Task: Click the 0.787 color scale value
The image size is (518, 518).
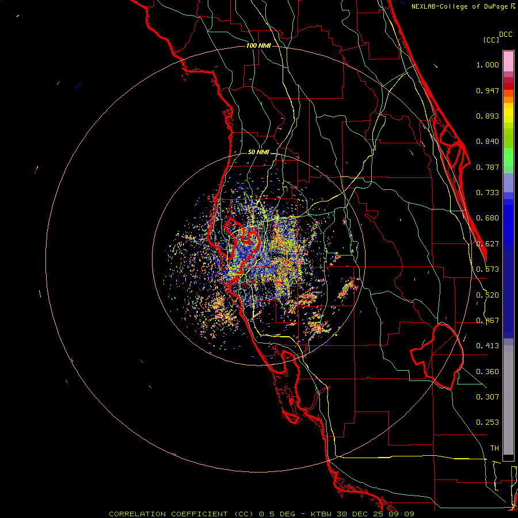Action: [x=487, y=167]
